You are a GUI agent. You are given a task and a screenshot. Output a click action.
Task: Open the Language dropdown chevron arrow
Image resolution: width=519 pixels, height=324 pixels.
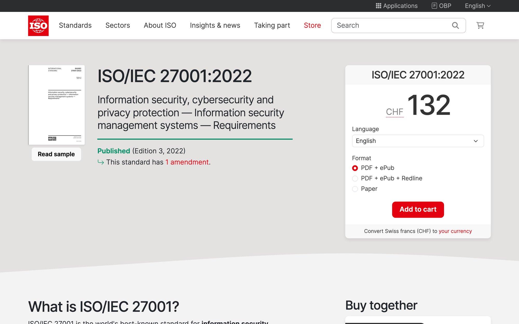click(x=476, y=141)
